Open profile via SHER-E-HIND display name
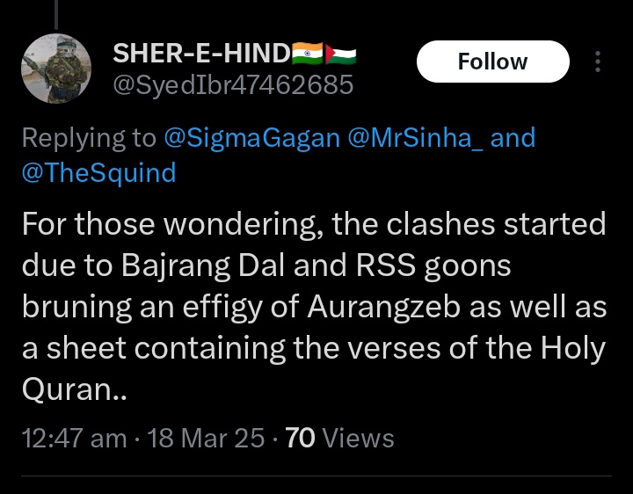This screenshot has height=494, width=633. (201, 54)
